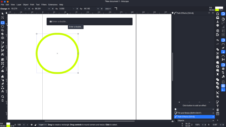The width and height of the screenshot is (226, 127).
Task: Toggle current layer visibility eye
Action: (x=32, y=125)
